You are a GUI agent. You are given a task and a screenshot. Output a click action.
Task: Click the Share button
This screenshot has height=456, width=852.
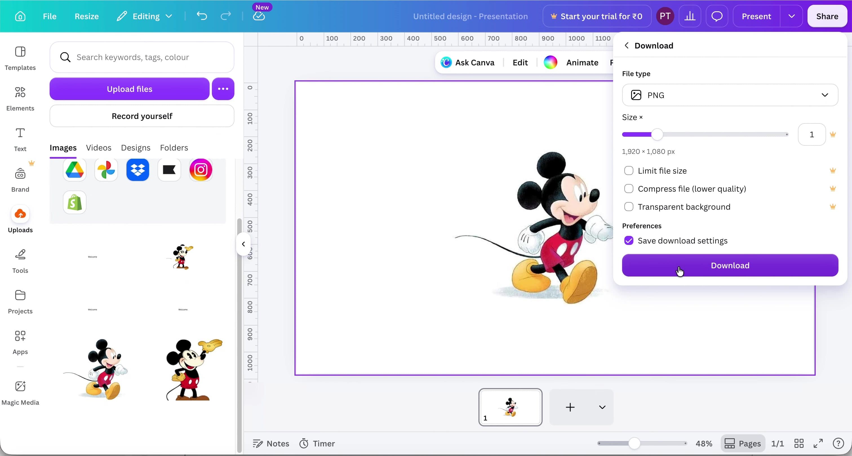827,16
